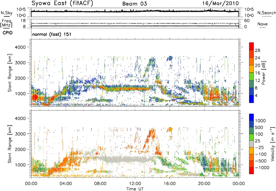Click the date "16/Mar/2010"
The height and width of the screenshot is (191, 276).
click(220, 3)
